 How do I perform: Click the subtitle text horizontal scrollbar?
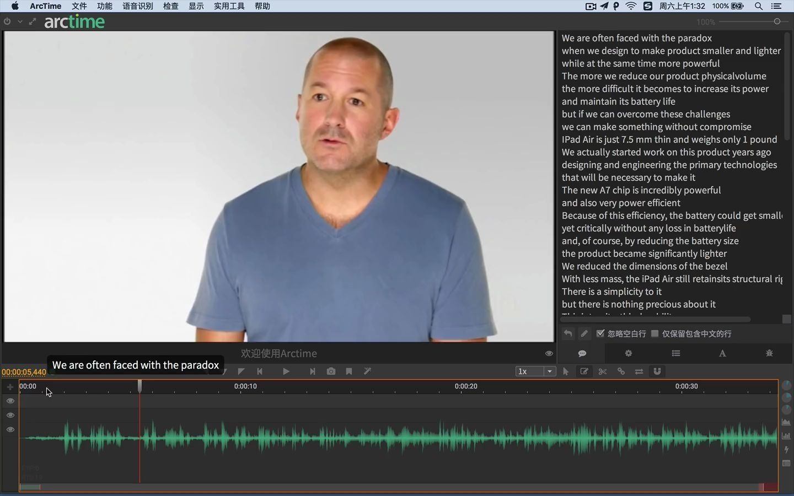[656, 319]
